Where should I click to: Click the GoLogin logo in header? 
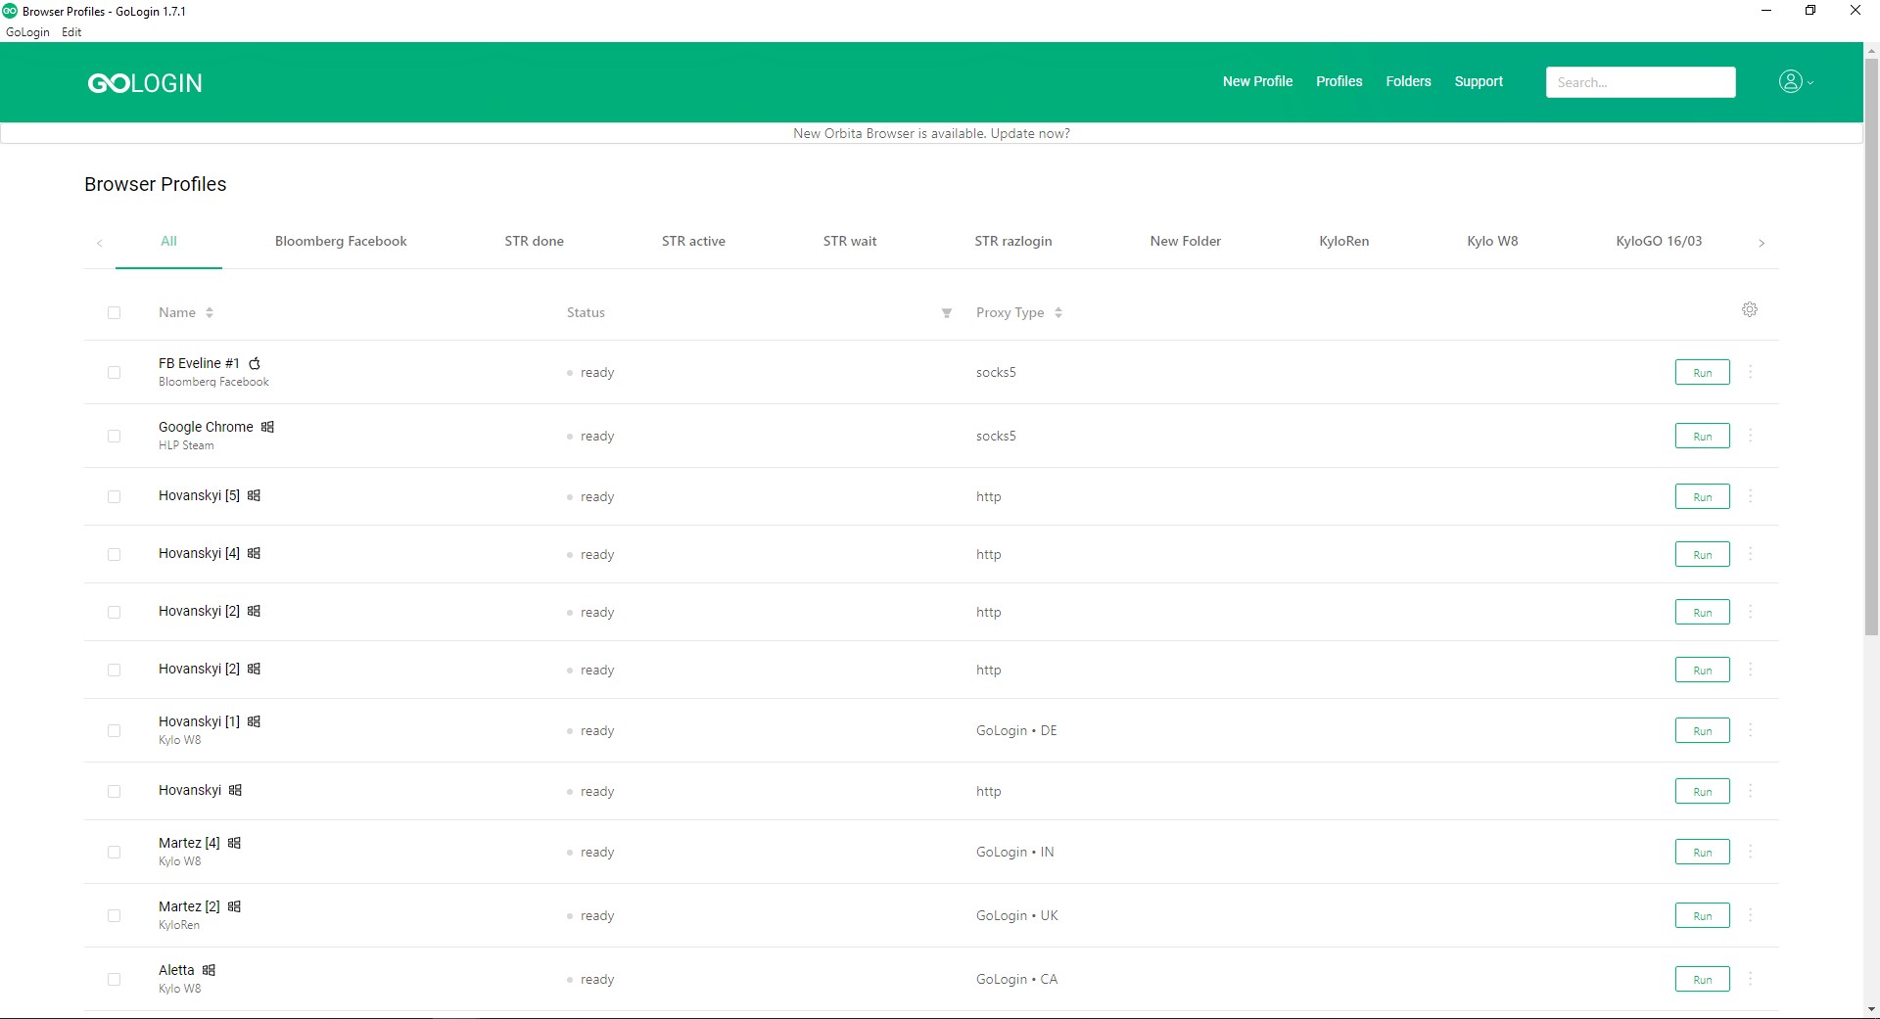pyautogui.click(x=145, y=83)
